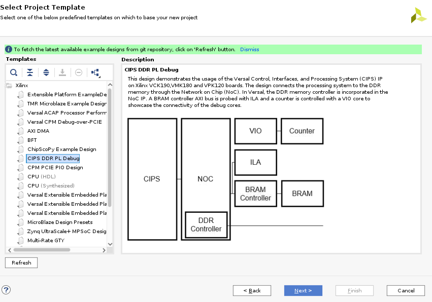Click the download example designs icon

62,72
